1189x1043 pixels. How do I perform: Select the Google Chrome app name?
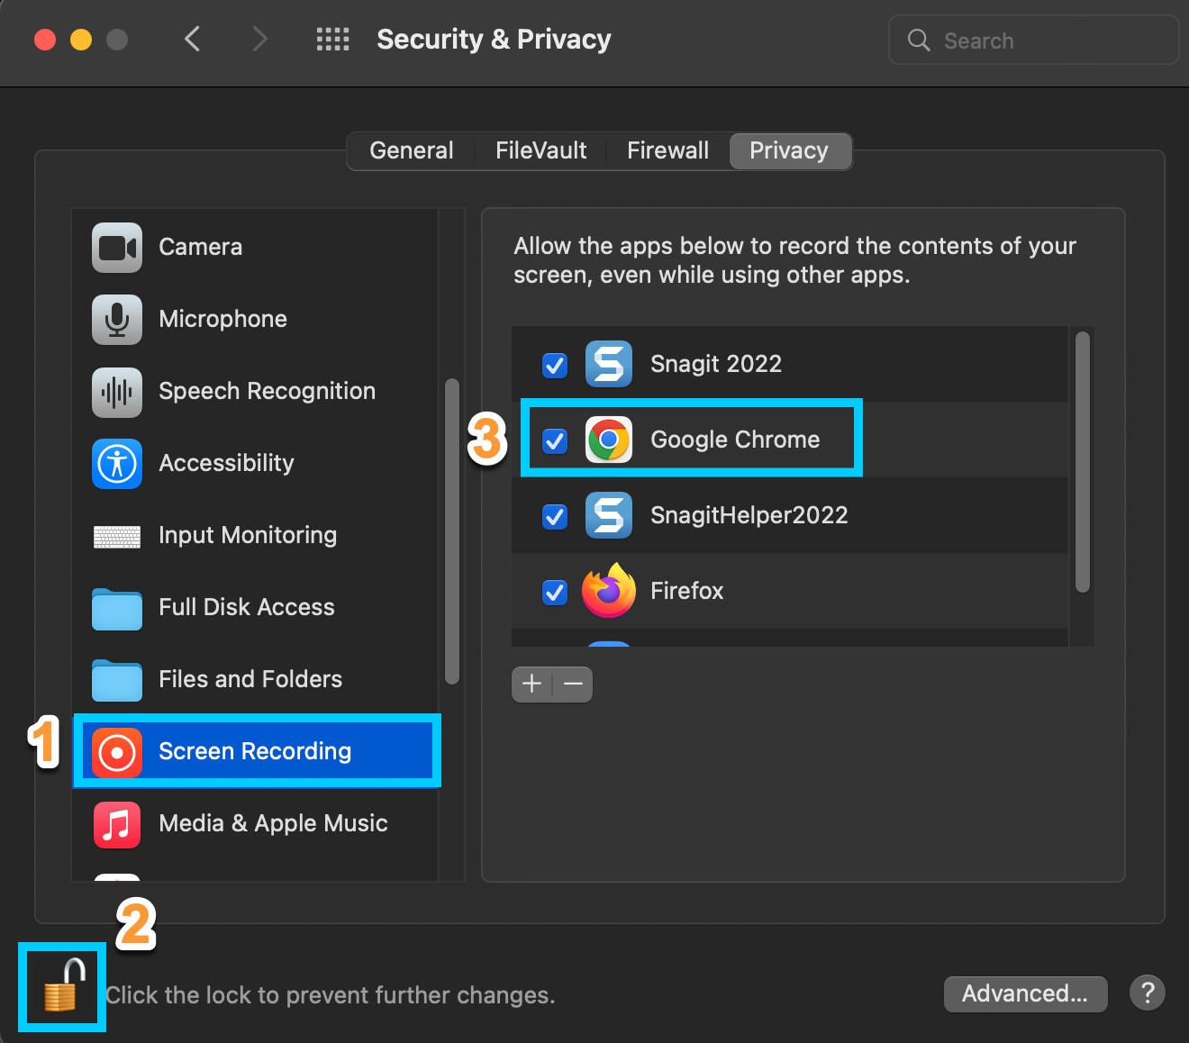click(x=735, y=440)
